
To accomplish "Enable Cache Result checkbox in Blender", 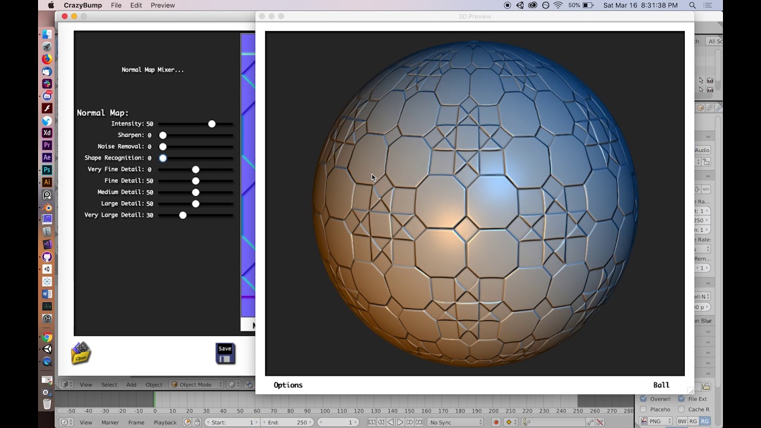I will (x=681, y=409).
